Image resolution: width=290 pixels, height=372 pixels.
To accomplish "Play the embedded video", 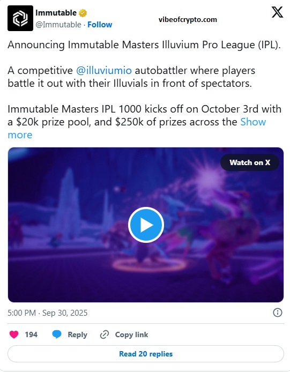I will pos(146,225).
